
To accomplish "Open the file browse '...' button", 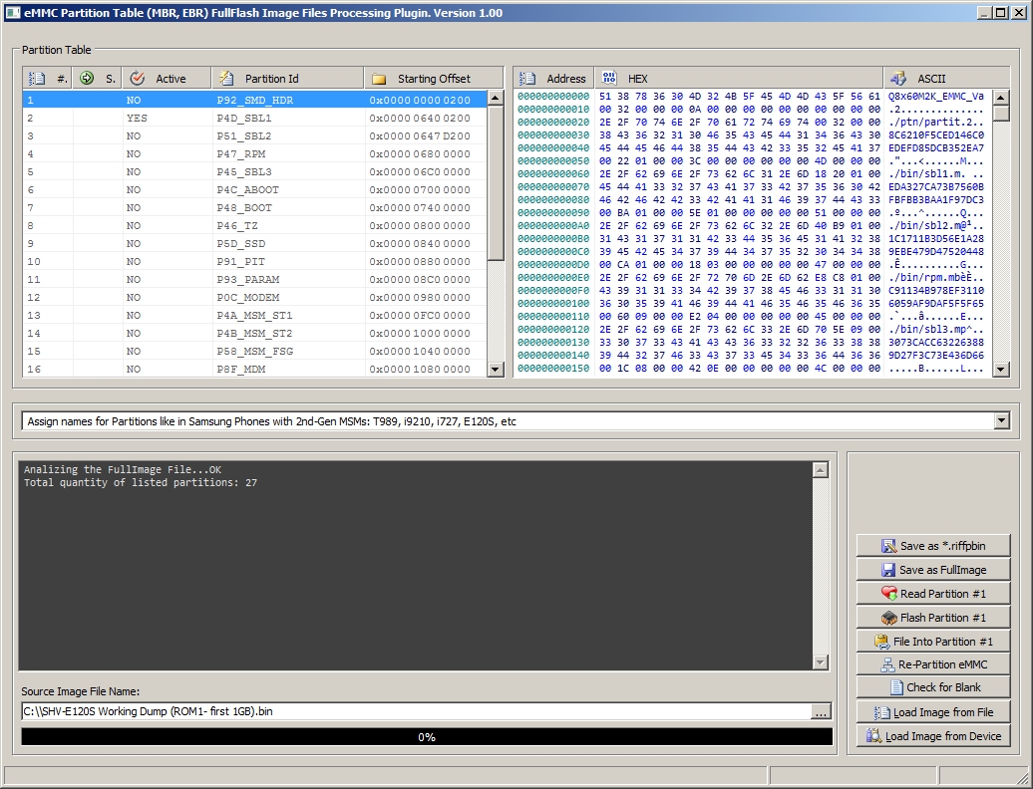I will (823, 711).
